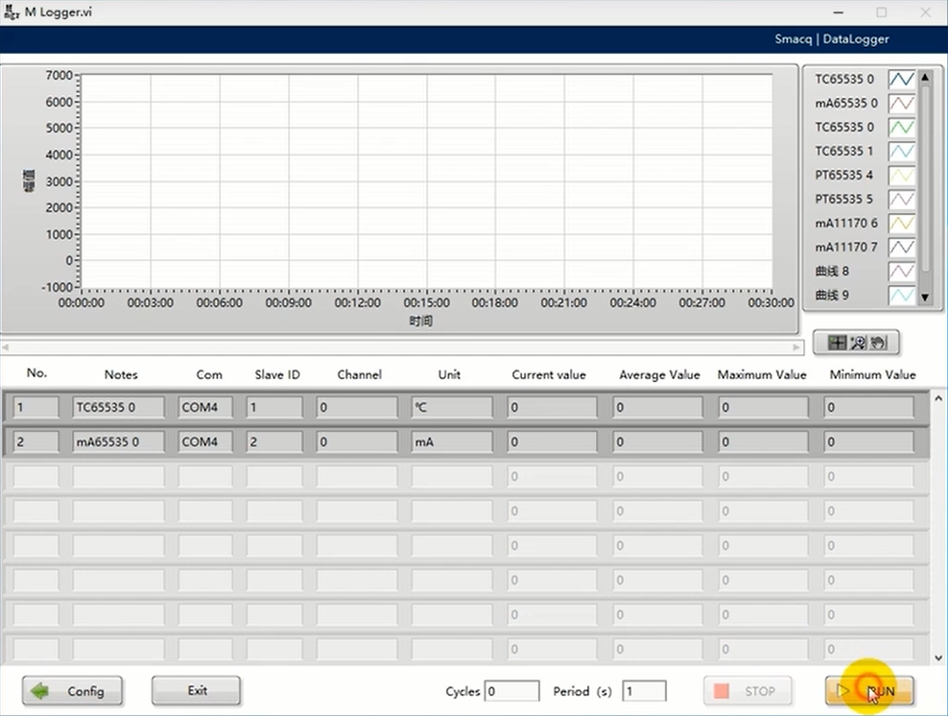Click legend label mA11170 6

click(846, 223)
